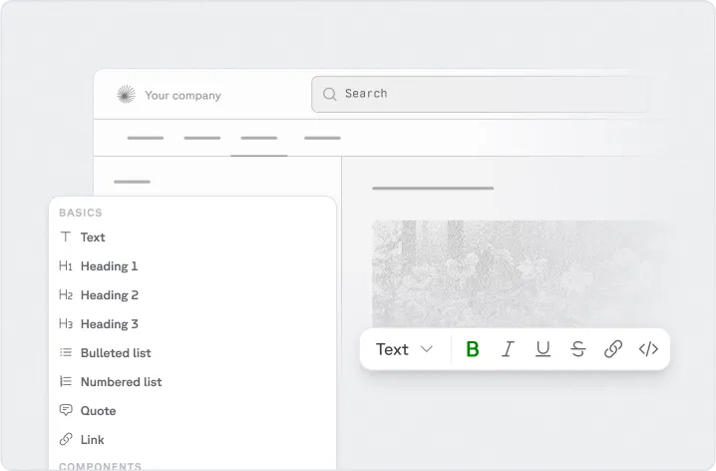Insert a Quote block

click(192, 411)
